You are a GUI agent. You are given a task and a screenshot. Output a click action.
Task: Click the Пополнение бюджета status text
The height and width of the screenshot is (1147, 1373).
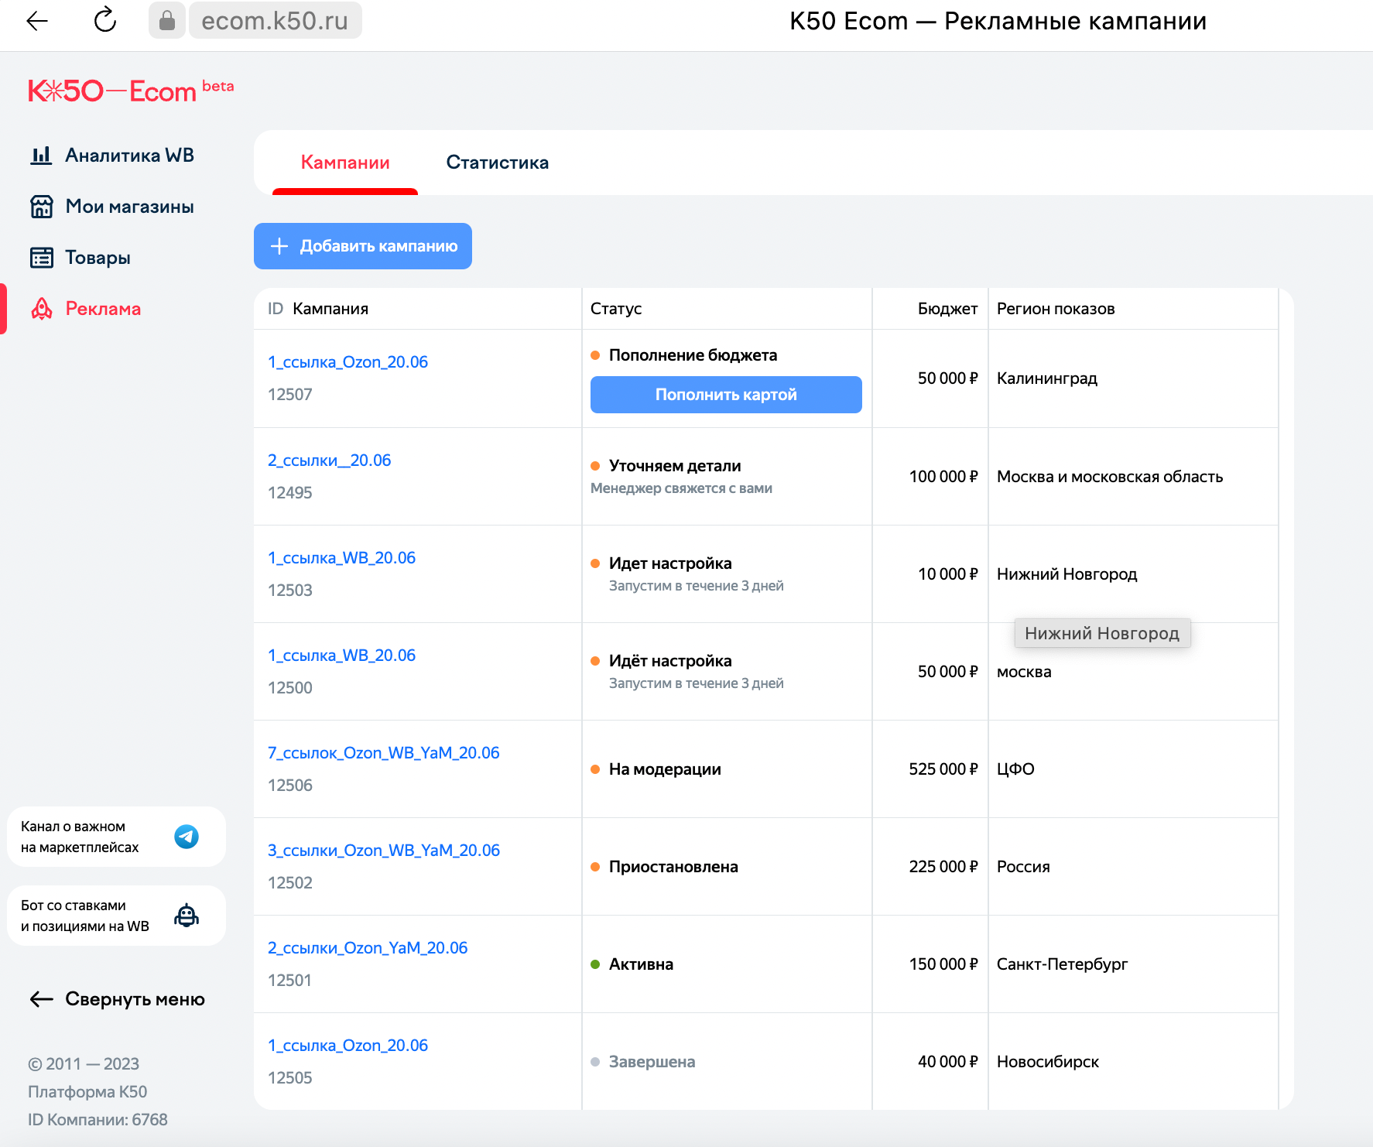(x=693, y=355)
